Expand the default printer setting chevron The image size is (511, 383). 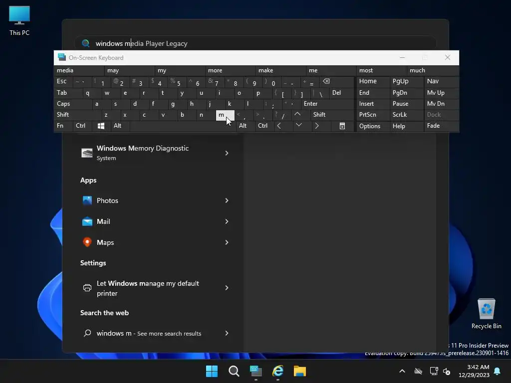point(227,288)
